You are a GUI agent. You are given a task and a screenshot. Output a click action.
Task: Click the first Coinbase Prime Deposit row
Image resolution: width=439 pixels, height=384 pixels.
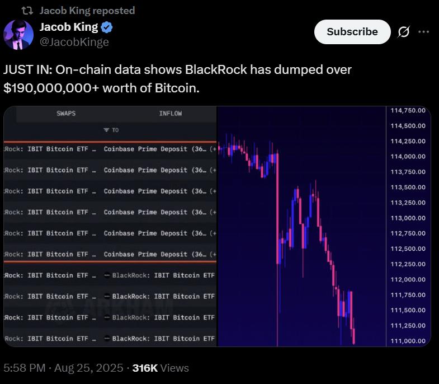(x=110, y=149)
